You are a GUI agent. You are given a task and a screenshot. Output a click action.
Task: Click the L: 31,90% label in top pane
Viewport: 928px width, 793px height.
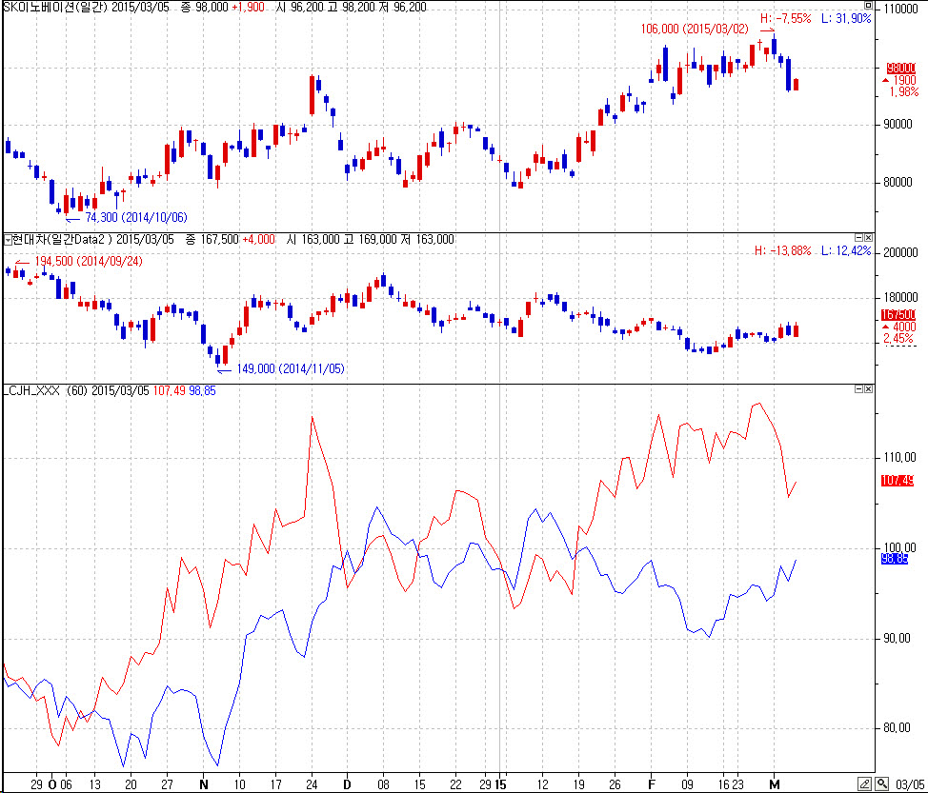coord(846,18)
